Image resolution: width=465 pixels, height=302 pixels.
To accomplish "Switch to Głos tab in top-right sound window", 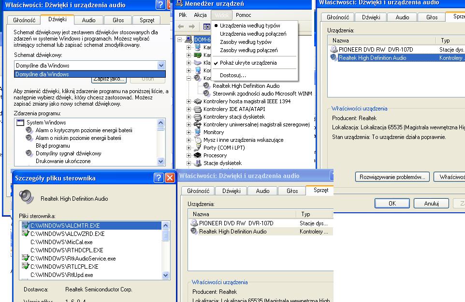I will pos(432,17).
